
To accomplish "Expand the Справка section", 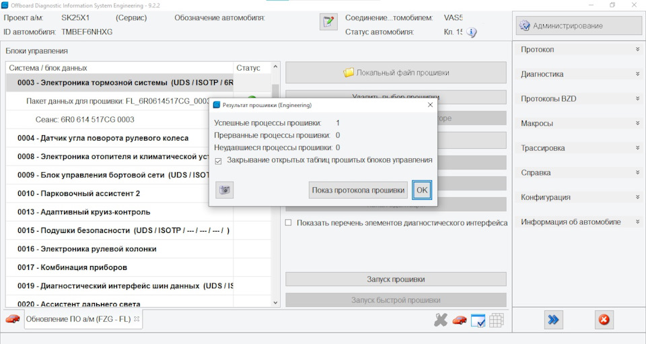I will 579,172.
